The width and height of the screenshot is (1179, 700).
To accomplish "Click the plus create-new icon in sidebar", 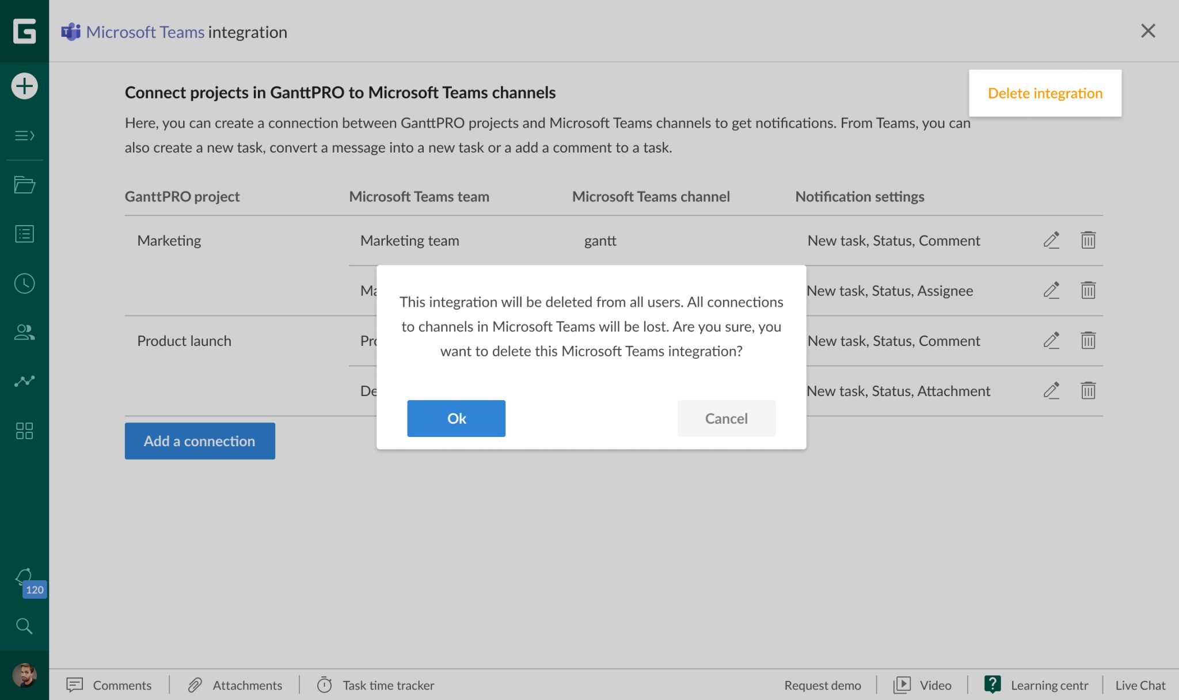I will click(24, 86).
